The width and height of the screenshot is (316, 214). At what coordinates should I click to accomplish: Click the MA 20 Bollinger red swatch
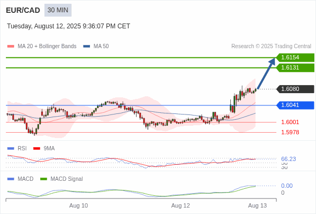point(11,47)
